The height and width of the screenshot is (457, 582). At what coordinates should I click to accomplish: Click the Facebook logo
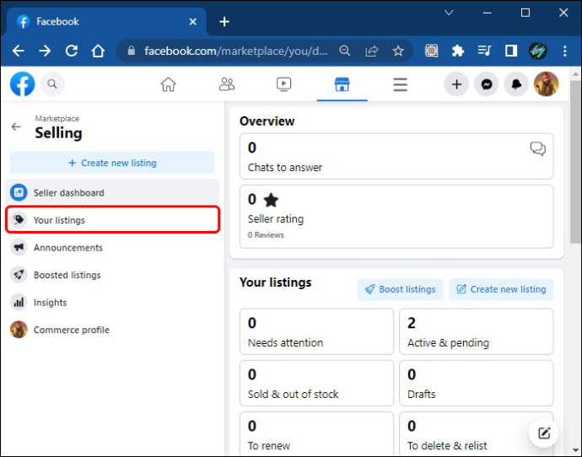22,83
